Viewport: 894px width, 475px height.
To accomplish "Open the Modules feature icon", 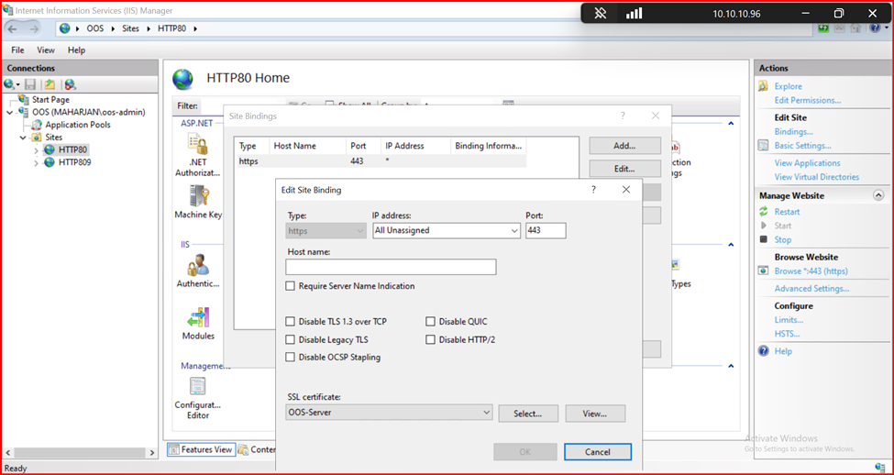I will 198,319.
